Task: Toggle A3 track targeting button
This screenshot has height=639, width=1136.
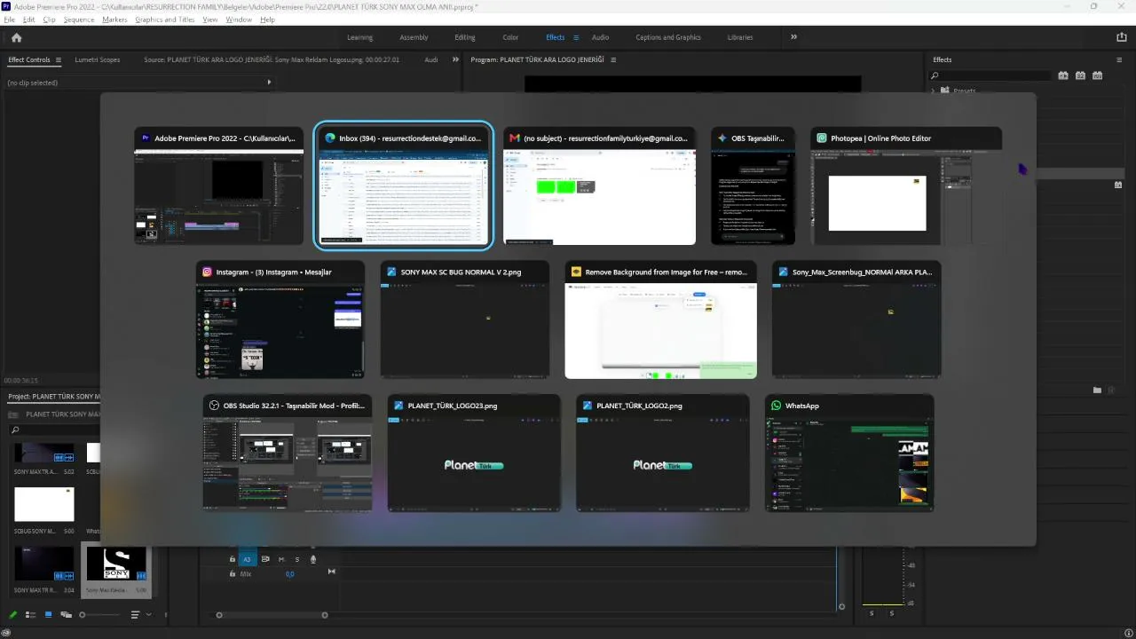Action: (x=248, y=559)
